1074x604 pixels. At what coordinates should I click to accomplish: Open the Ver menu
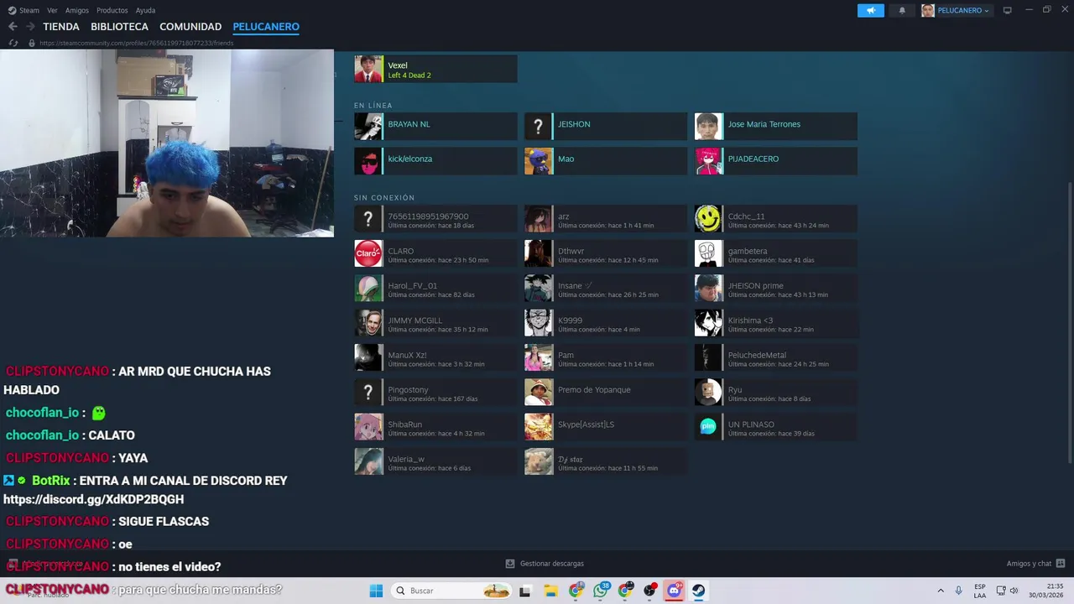click(x=52, y=10)
